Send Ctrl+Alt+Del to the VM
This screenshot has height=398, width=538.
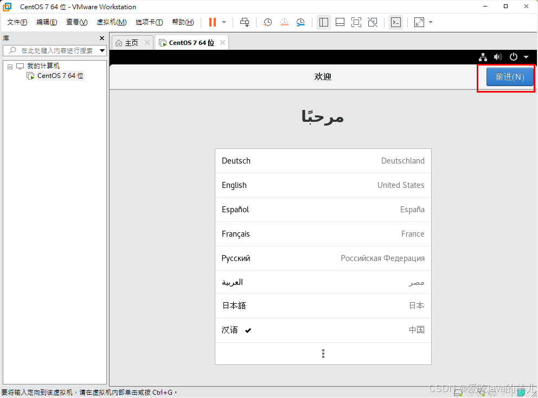245,22
